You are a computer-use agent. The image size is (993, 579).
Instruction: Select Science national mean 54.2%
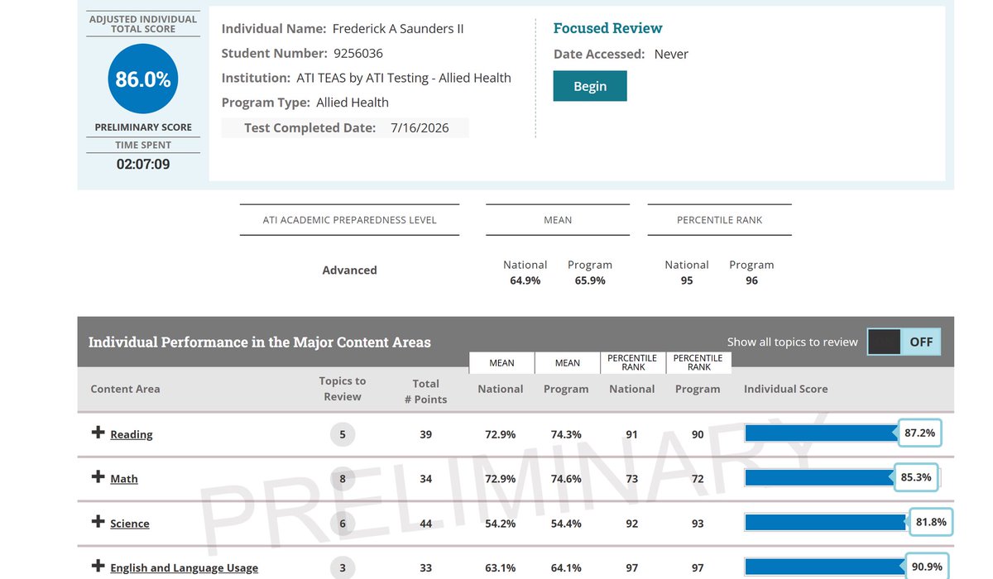point(501,524)
